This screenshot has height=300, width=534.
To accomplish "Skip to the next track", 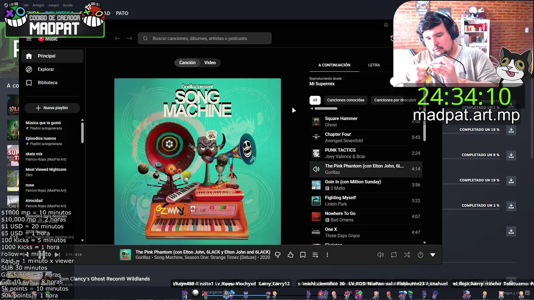I will click(57, 254).
